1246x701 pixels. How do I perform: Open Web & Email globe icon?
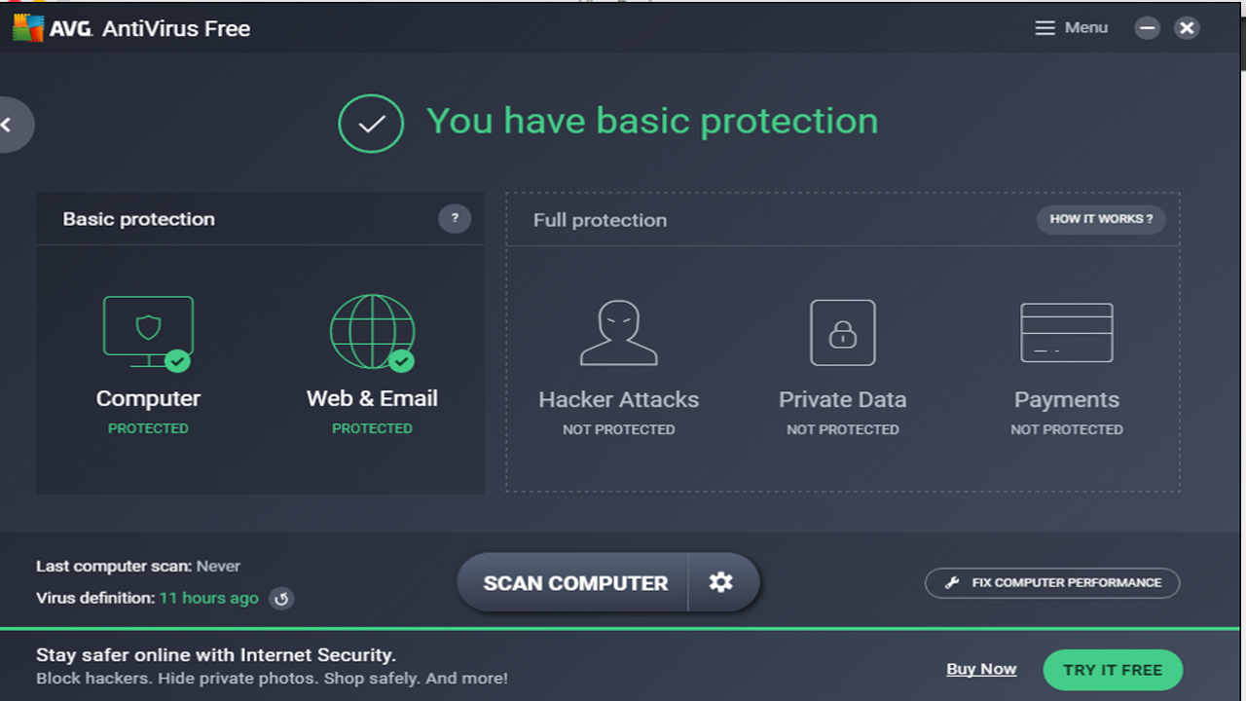pyautogui.click(x=372, y=333)
